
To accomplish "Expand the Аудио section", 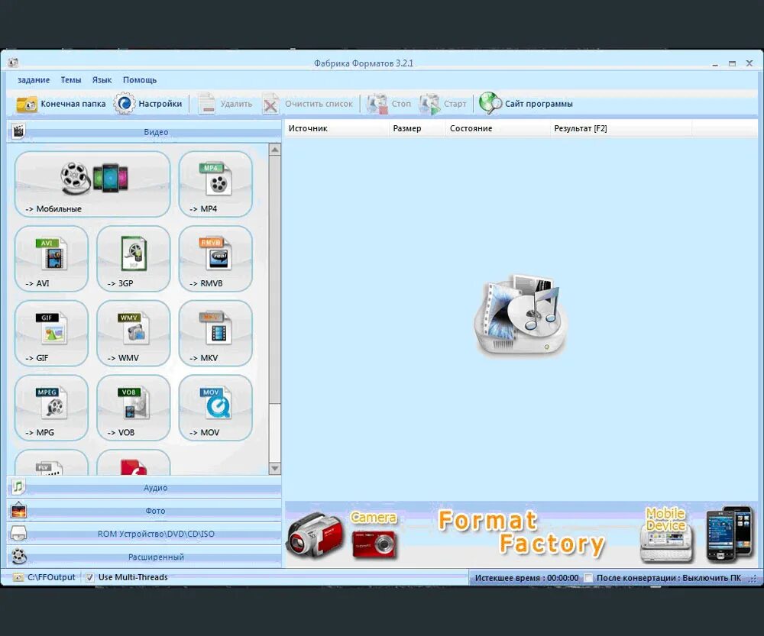I will [x=144, y=487].
